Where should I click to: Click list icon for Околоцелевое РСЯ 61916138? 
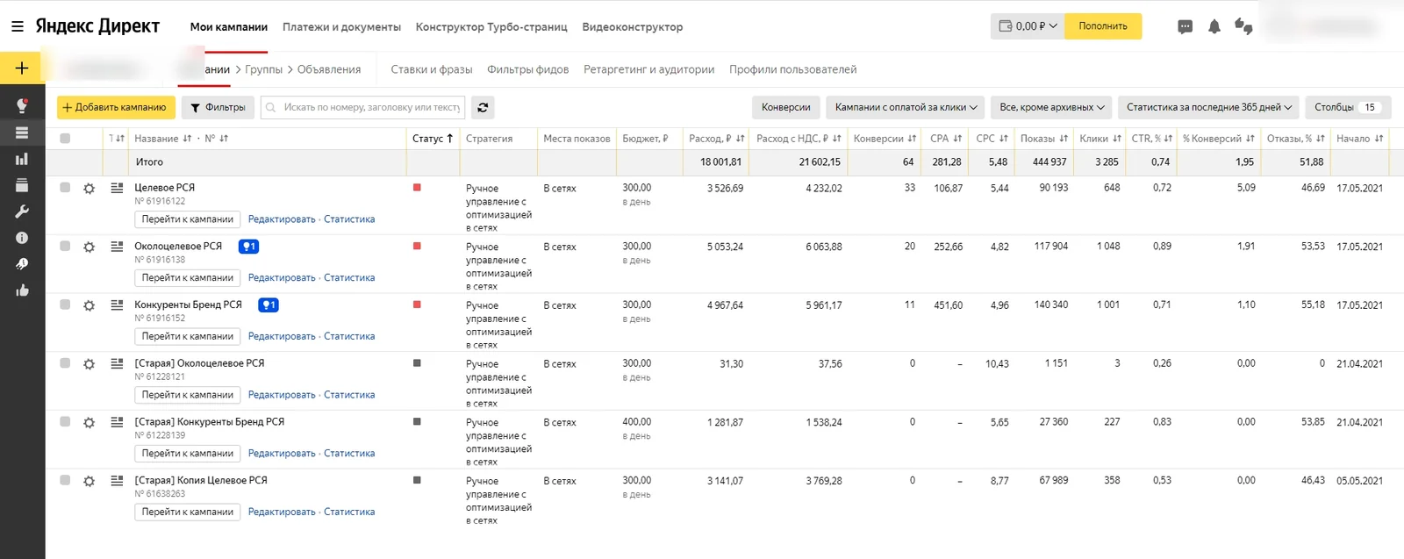[x=117, y=247]
